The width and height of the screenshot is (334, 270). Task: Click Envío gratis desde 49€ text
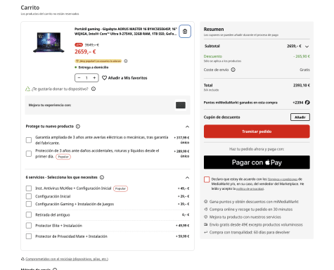(256, 224)
